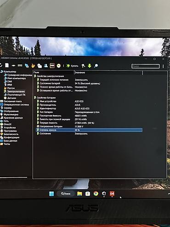The height and width of the screenshot is (227, 170).
Task: Select Портативный ПК tree item
Action: point(15,95)
